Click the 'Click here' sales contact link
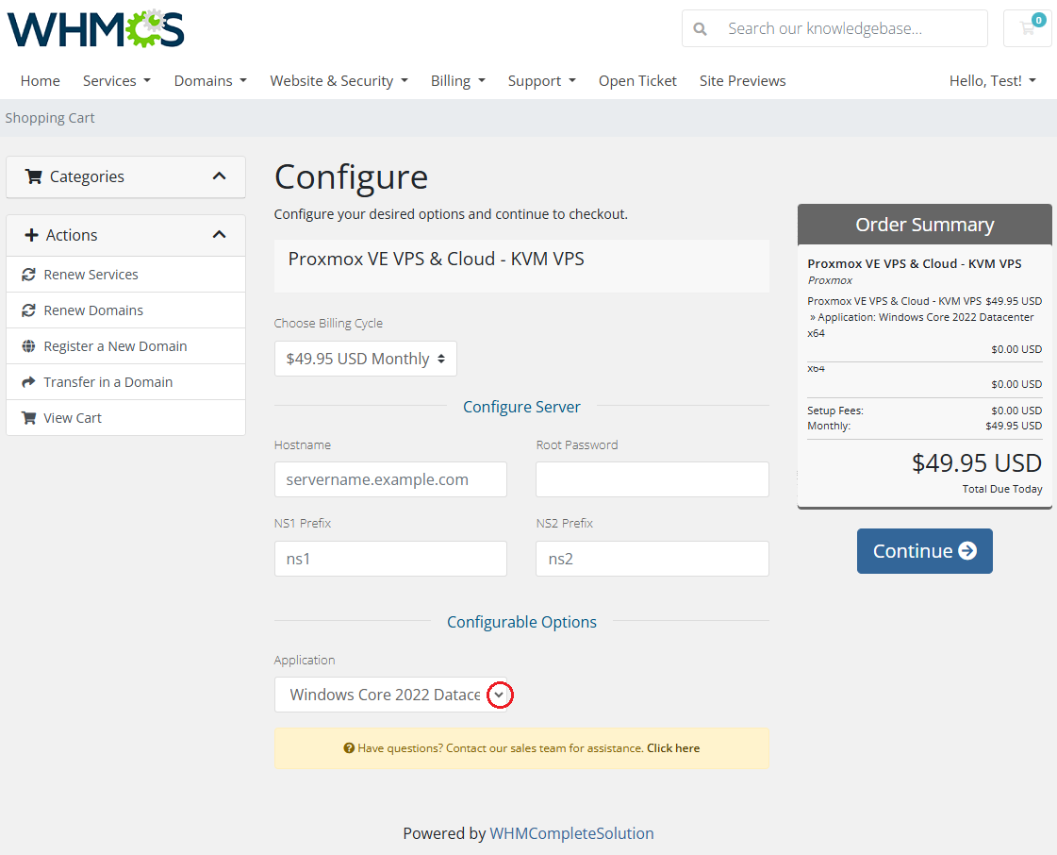Viewport: 1057px width, 855px height. point(673,748)
